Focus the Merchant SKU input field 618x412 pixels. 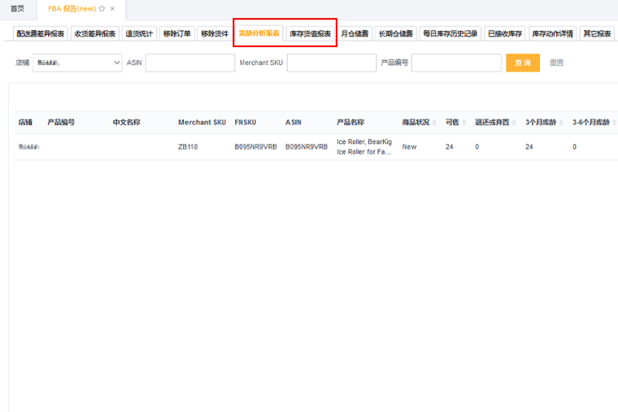331,63
